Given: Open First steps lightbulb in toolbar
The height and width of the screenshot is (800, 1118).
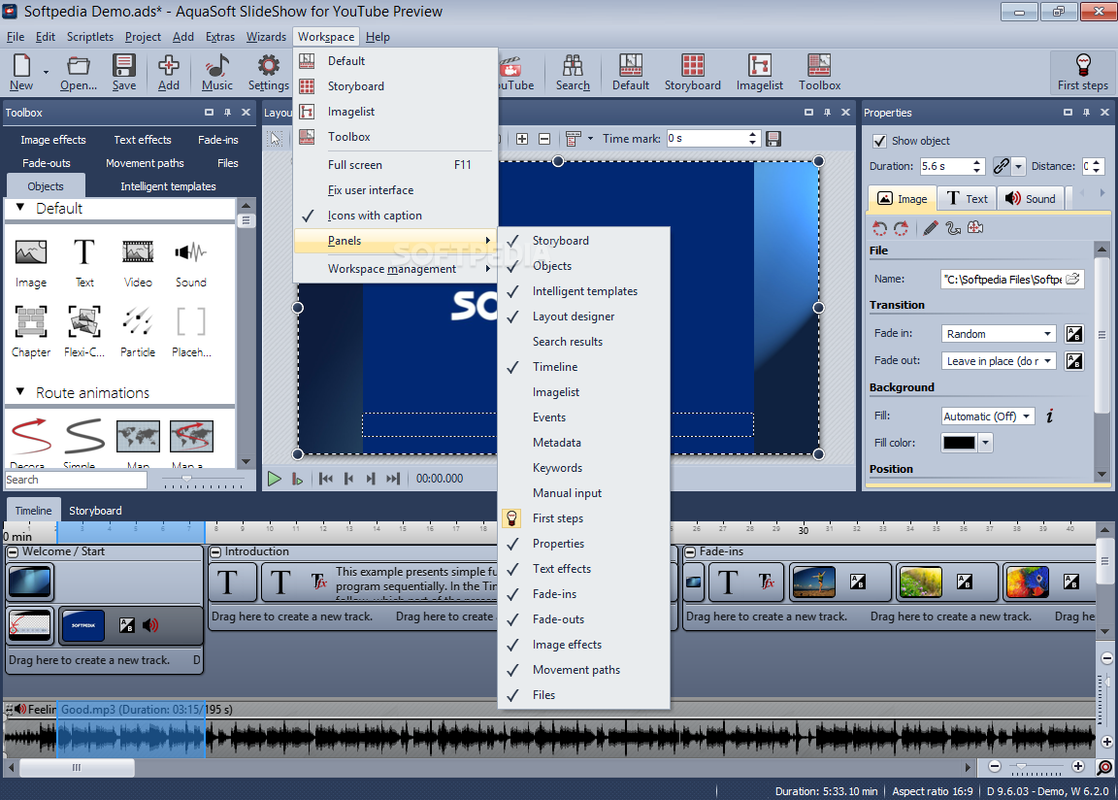Looking at the screenshot, I should tap(1082, 72).
